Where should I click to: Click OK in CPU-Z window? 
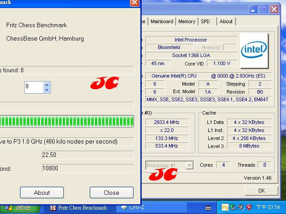[x=261, y=190]
